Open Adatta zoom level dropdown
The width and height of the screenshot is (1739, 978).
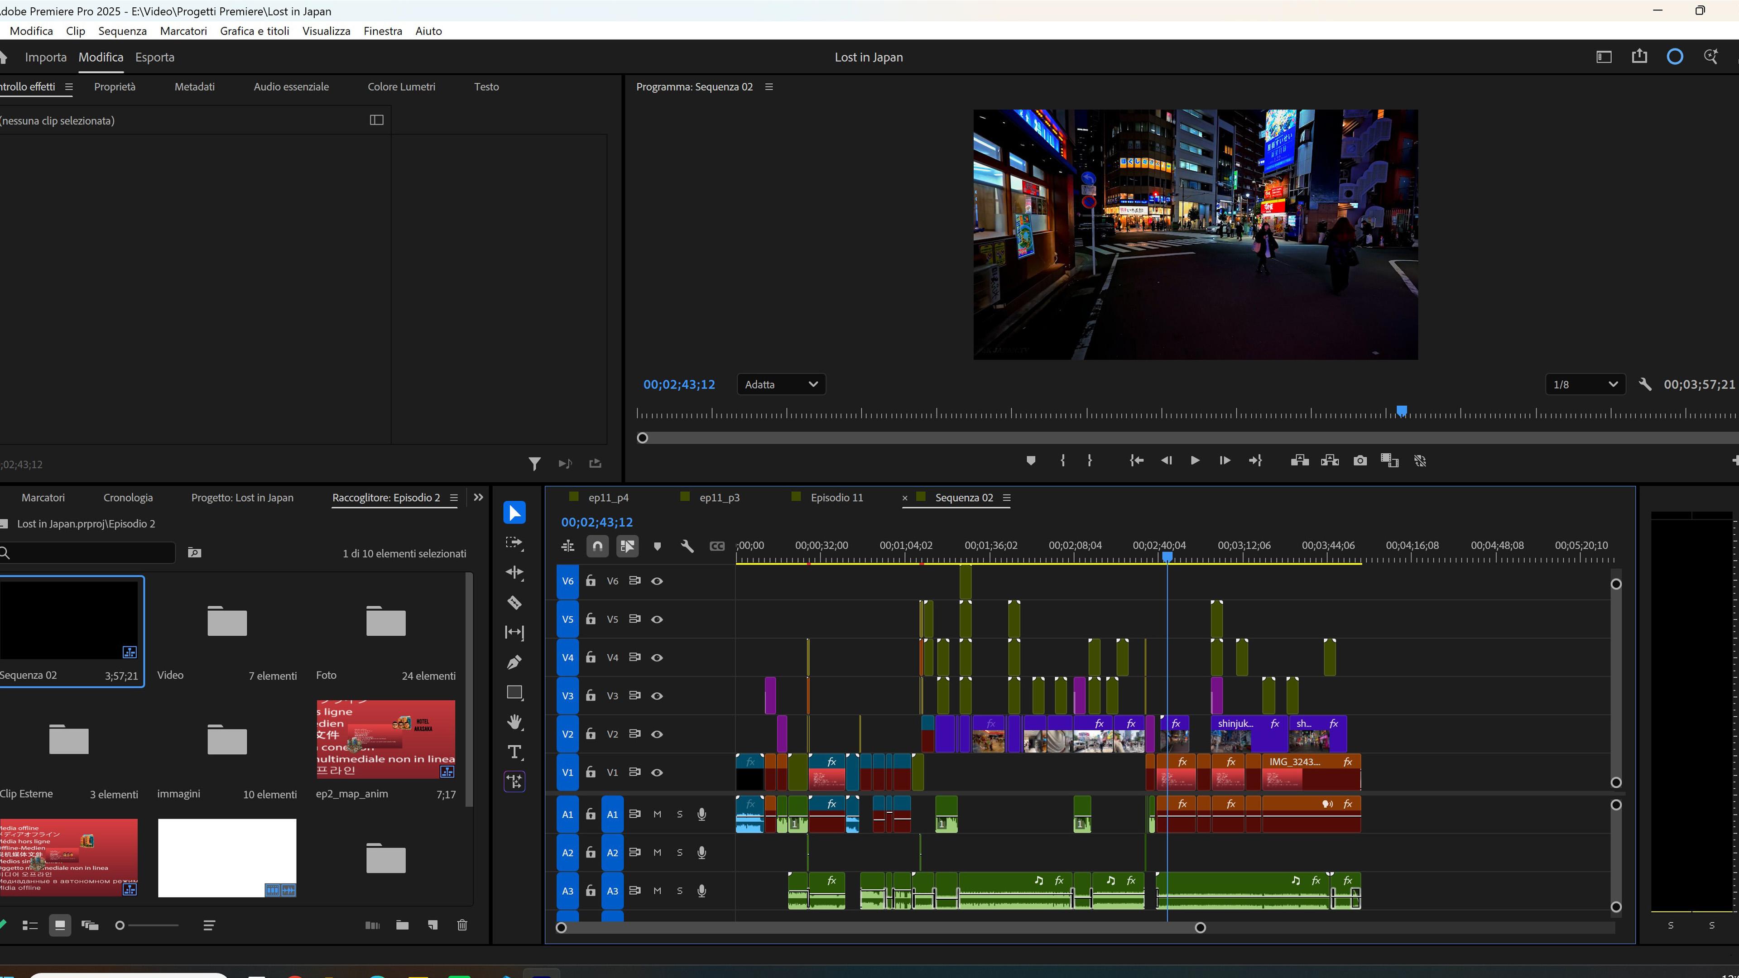(781, 385)
